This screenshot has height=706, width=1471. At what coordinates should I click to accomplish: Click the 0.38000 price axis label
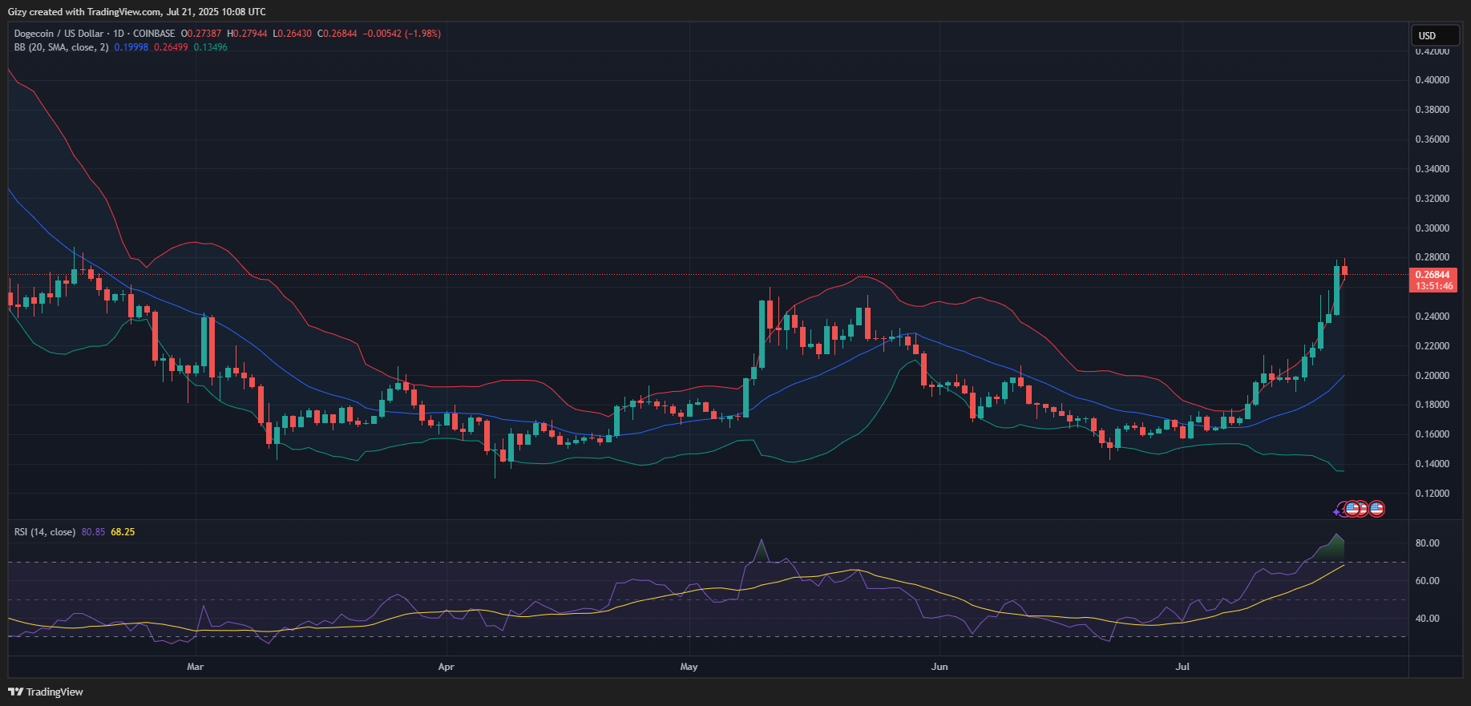(1433, 110)
